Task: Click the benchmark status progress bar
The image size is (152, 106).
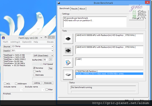Action: 103,92
